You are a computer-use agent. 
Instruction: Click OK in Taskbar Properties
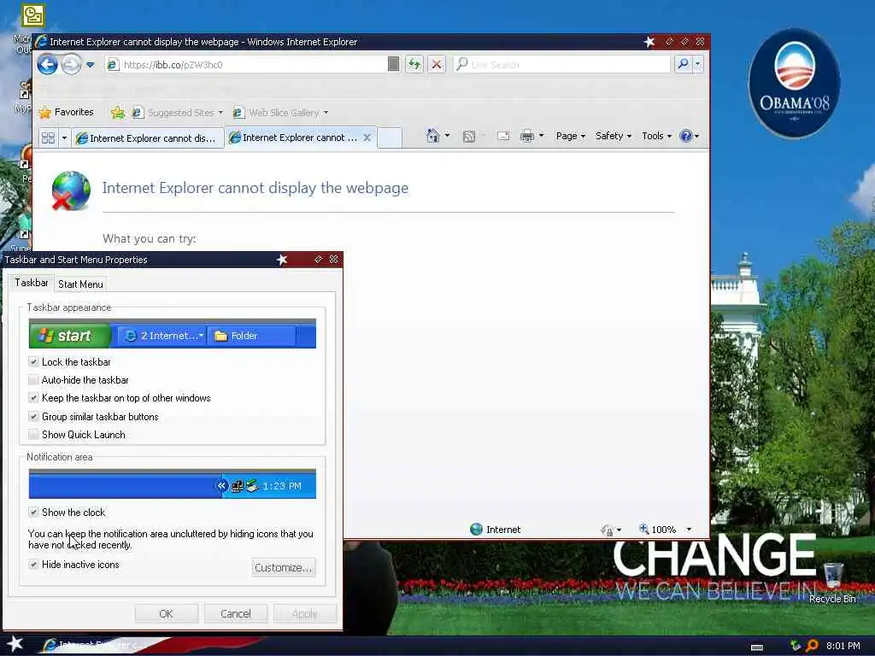click(x=167, y=613)
